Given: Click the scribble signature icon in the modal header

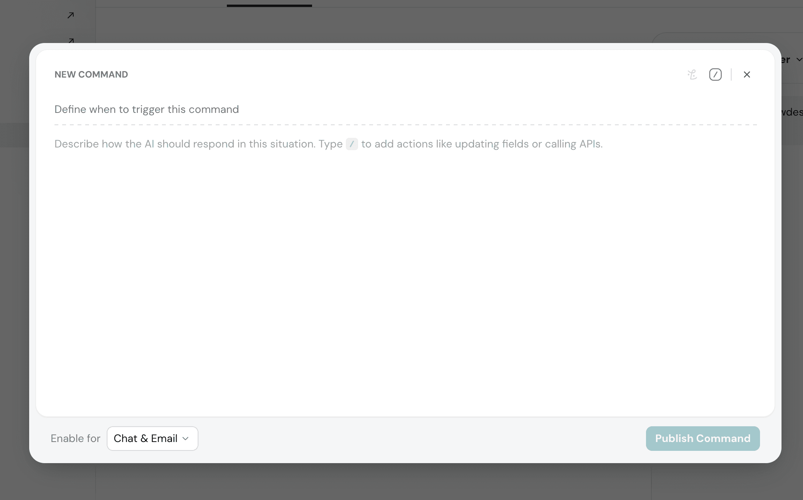Looking at the screenshot, I should [692, 75].
